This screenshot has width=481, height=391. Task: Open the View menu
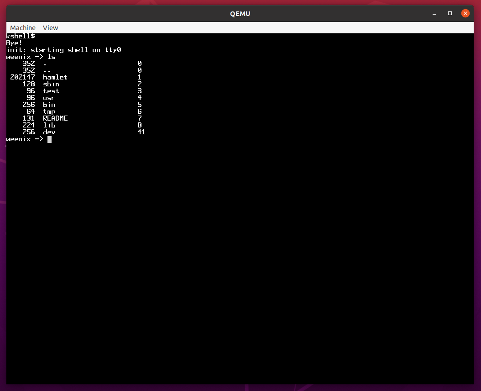pos(50,28)
